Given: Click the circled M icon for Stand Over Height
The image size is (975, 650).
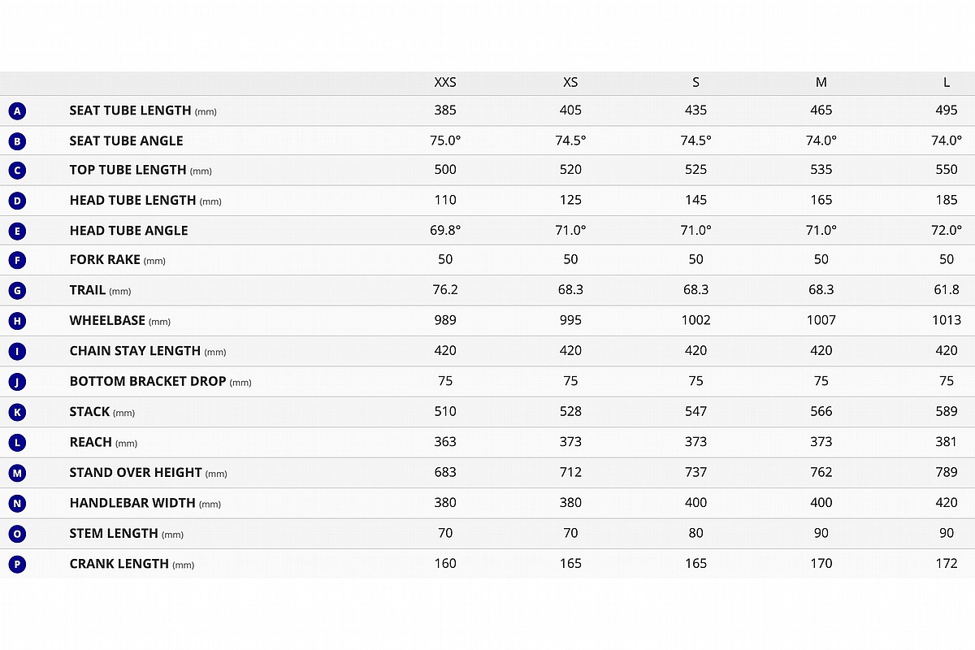Looking at the screenshot, I should 17,473.
